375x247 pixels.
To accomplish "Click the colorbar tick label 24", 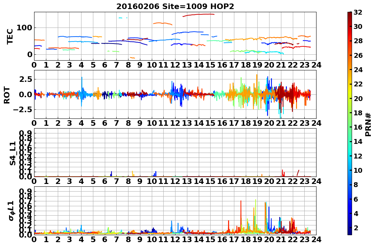I will 358,70.
